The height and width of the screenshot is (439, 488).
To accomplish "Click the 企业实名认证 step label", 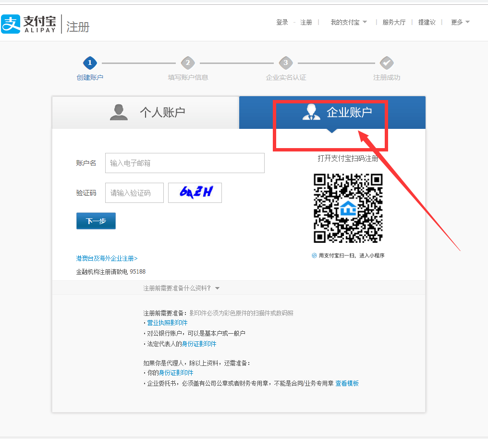I will [286, 77].
